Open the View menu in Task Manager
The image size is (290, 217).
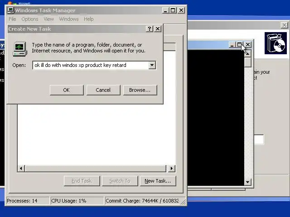[48, 19]
